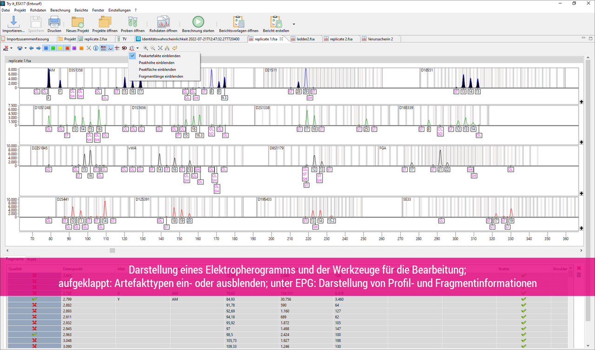The height and width of the screenshot is (350, 595).
Task: Expand the green channel plus button
Action: (x=581, y=142)
